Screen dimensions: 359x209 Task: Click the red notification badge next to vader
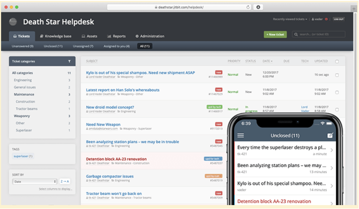pyautogui.click(x=327, y=19)
